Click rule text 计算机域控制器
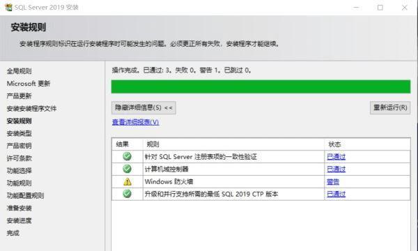Image resolution: width=418 pixels, height=251 pixels. [167, 169]
